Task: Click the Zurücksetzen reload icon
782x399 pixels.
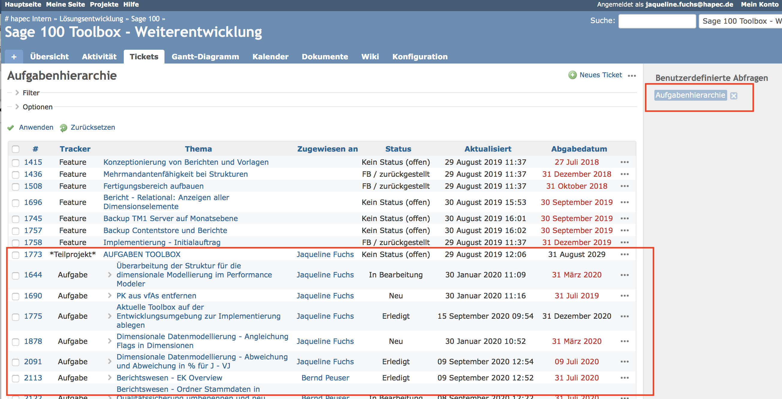Action: click(64, 128)
